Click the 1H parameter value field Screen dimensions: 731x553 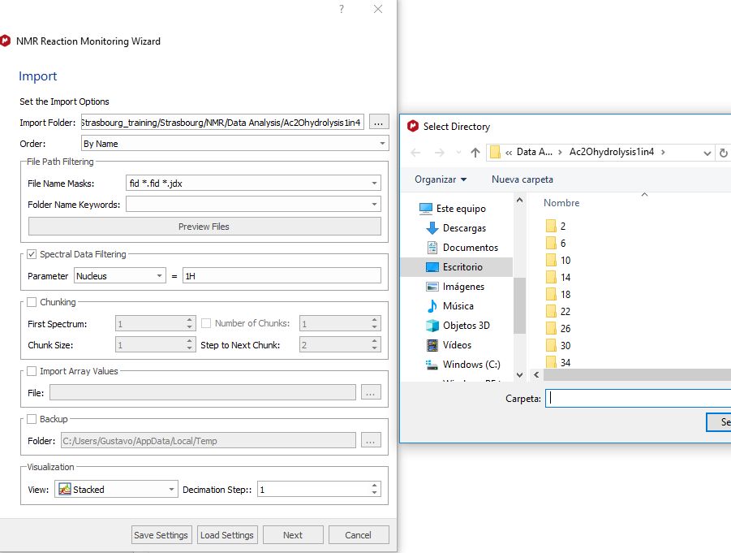pos(282,276)
